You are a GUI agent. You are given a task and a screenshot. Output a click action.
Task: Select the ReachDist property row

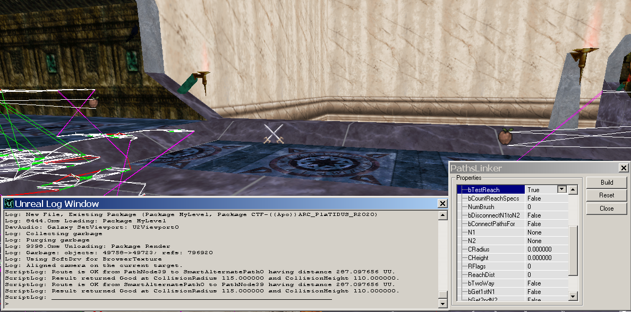[x=512, y=275]
